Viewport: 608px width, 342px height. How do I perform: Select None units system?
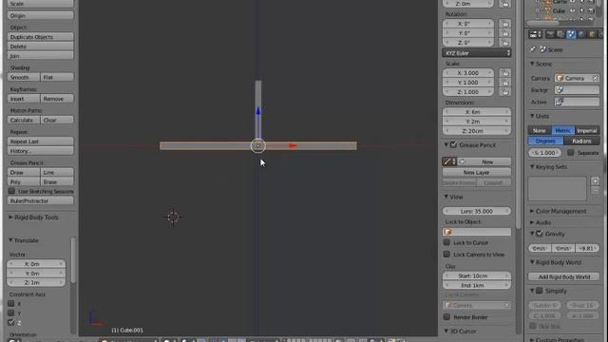(540, 131)
